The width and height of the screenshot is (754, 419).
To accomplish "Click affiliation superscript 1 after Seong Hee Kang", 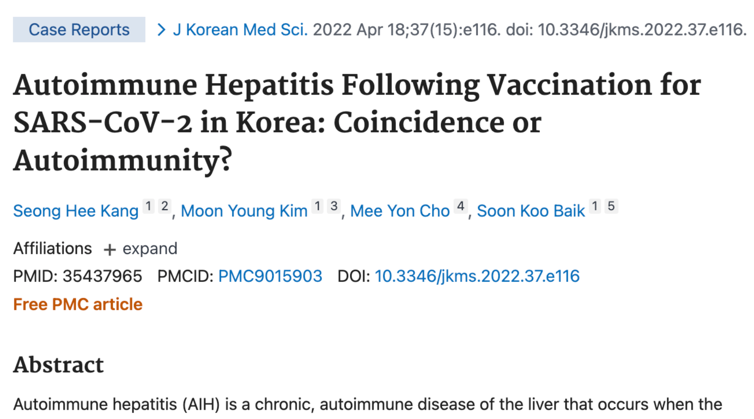I will coord(149,206).
